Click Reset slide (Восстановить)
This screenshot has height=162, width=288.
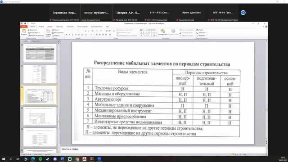pyautogui.click(x=58, y=33)
